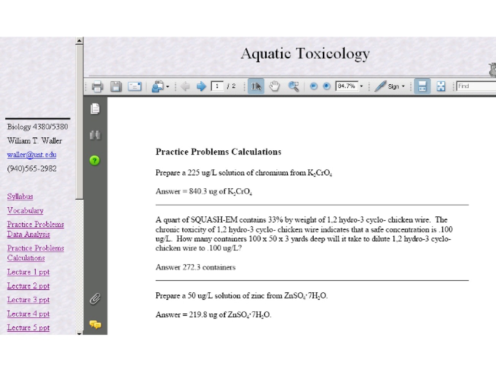Open Practice Problems Data Analysis link

click(x=36, y=229)
